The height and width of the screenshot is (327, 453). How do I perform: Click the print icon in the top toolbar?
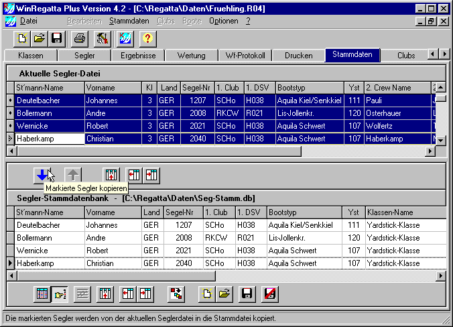pos(80,38)
